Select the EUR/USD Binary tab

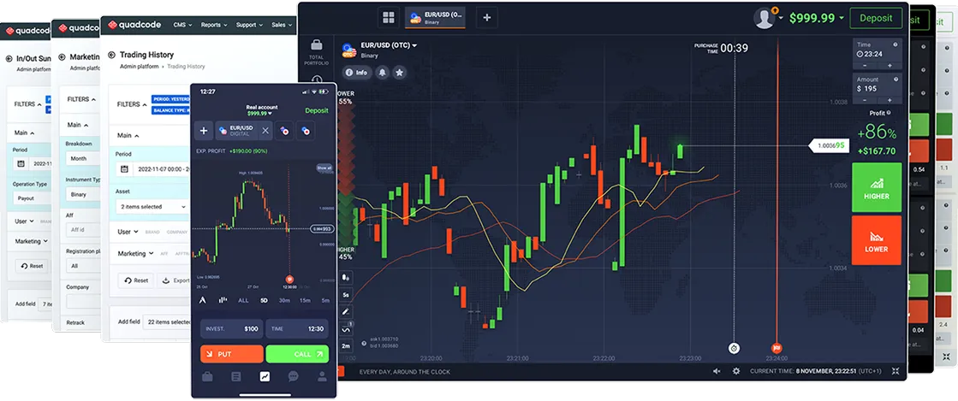[435, 18]
